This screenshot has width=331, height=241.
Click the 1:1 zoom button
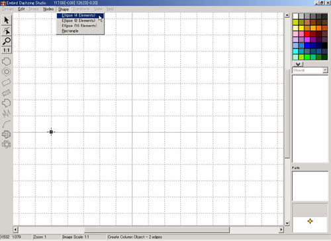click(x=7, y=50)
